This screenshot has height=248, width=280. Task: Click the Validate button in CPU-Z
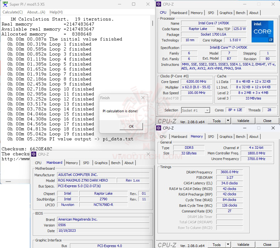click(x=243, y=120)
